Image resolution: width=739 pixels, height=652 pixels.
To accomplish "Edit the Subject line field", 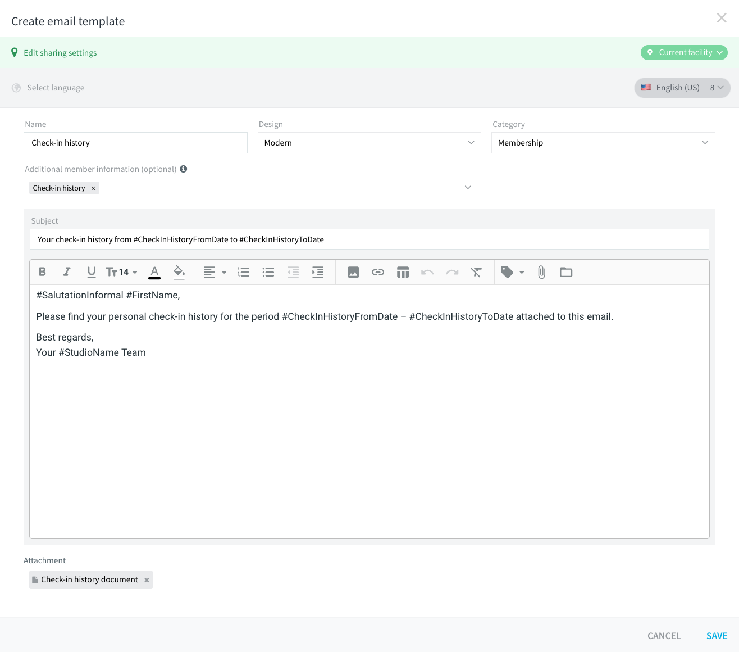I will pos(369,239).
